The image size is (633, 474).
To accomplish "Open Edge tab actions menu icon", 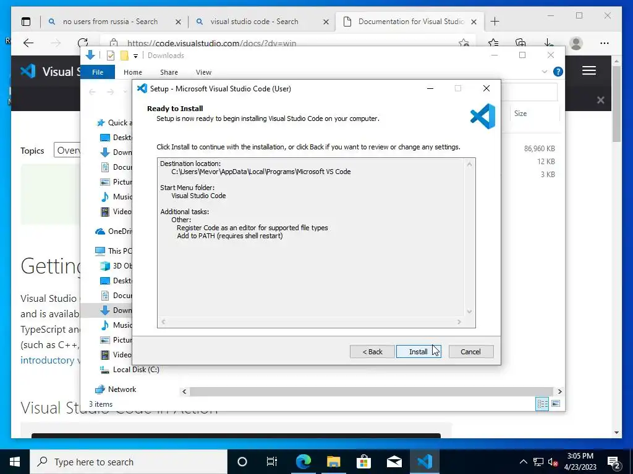I will coord(26,22).
